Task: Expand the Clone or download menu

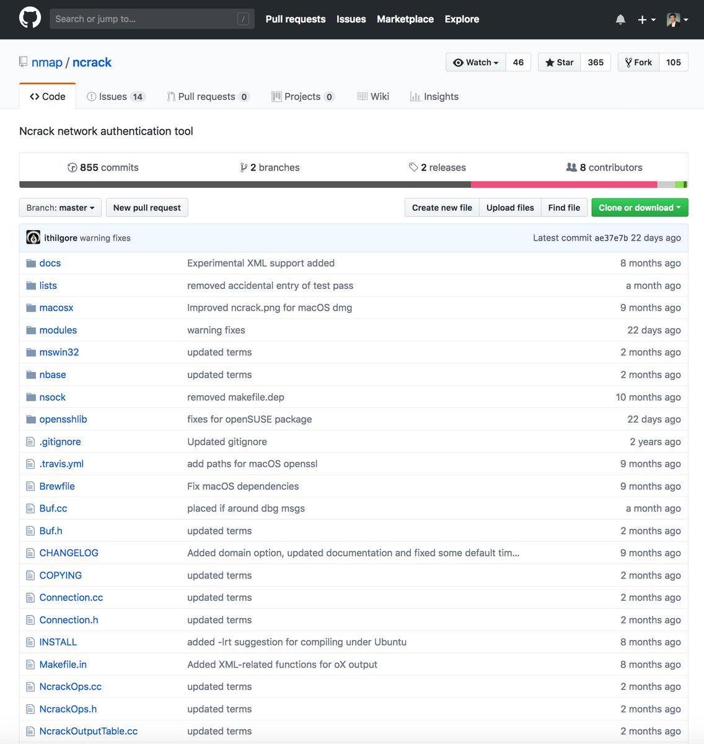Action: [x=640, y=208]
